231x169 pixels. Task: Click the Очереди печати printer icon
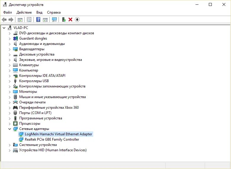(15, 102)
